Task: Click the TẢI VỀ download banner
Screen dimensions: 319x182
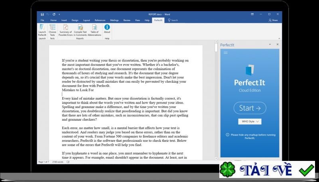Action: click(267, 169)
